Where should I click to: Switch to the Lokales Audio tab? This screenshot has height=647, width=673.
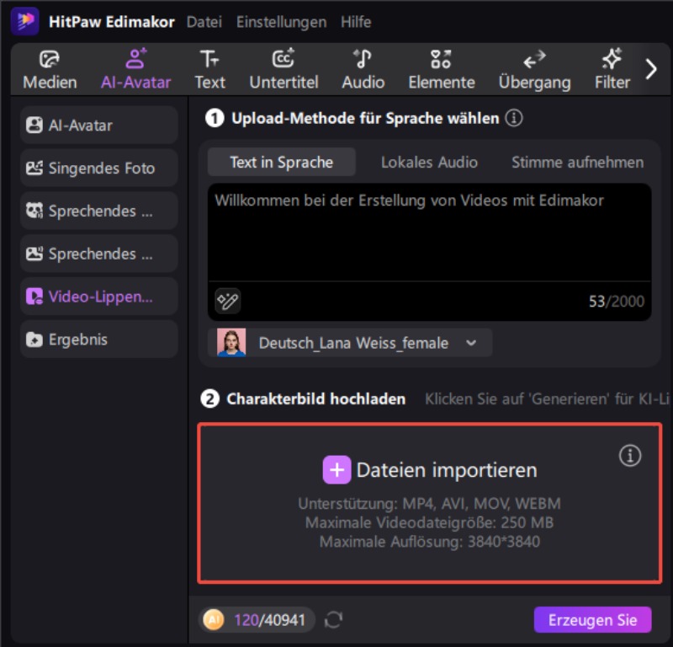(x=429, y=162)
